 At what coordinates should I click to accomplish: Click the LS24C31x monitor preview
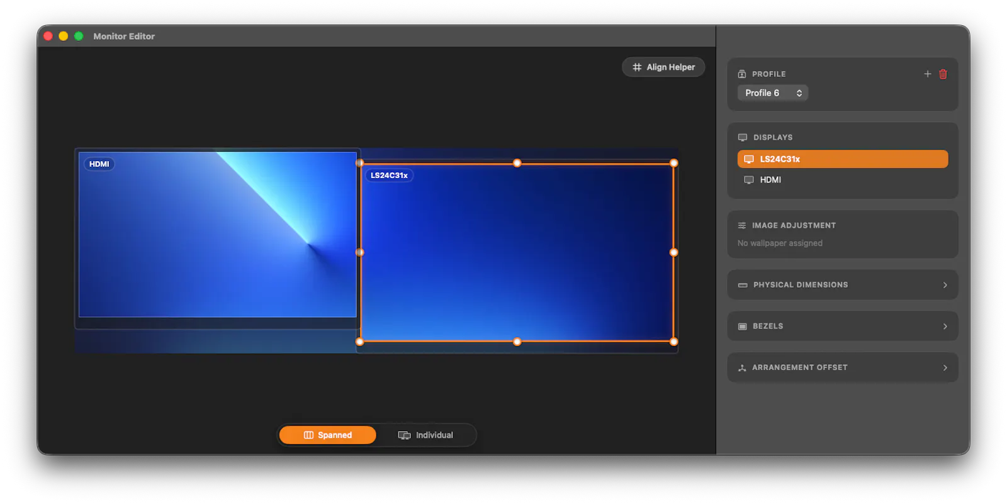click(517, 252)
